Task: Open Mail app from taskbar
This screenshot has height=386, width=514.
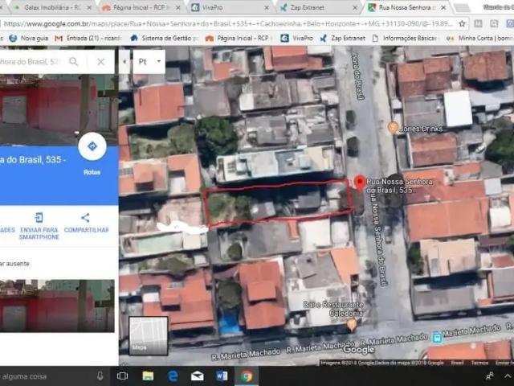Action: pyautogui.click(x=198, y=376)
